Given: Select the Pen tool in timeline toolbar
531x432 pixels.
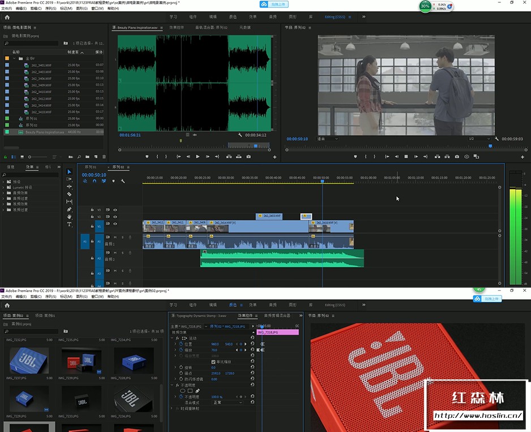Looking at the screenshot, I should click(x=69, y=209).
